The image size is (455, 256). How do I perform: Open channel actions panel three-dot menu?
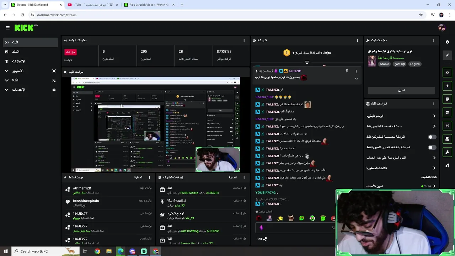pyautogui.click(x=433, y=104)
